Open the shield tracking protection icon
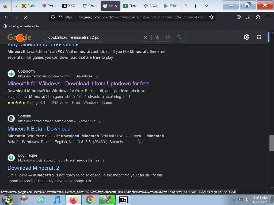 coord(53,17)
